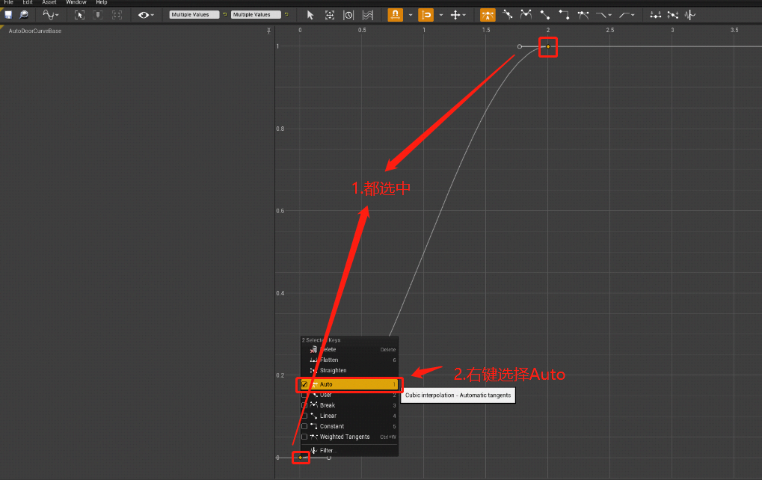This screenshot has width=762, height=480.
Task: Check Weighted Tangents in context menu
Action: (x=349, y=437)
